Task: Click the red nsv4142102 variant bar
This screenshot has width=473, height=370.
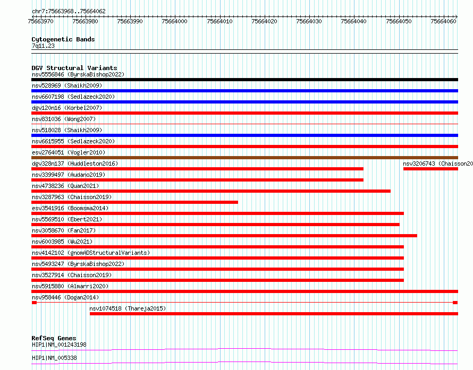Action: tap(217, 258)
